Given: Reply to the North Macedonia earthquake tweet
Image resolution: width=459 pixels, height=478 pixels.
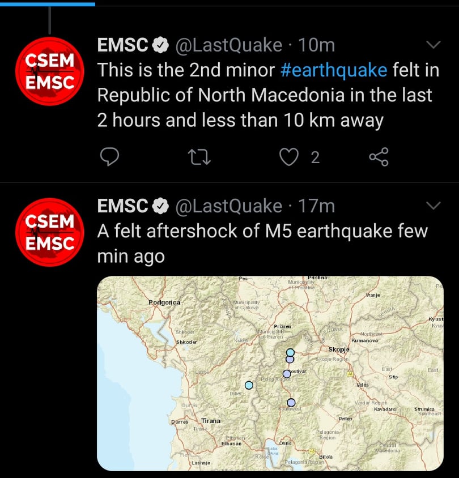Looking at the screenshot, I should 109,157.
